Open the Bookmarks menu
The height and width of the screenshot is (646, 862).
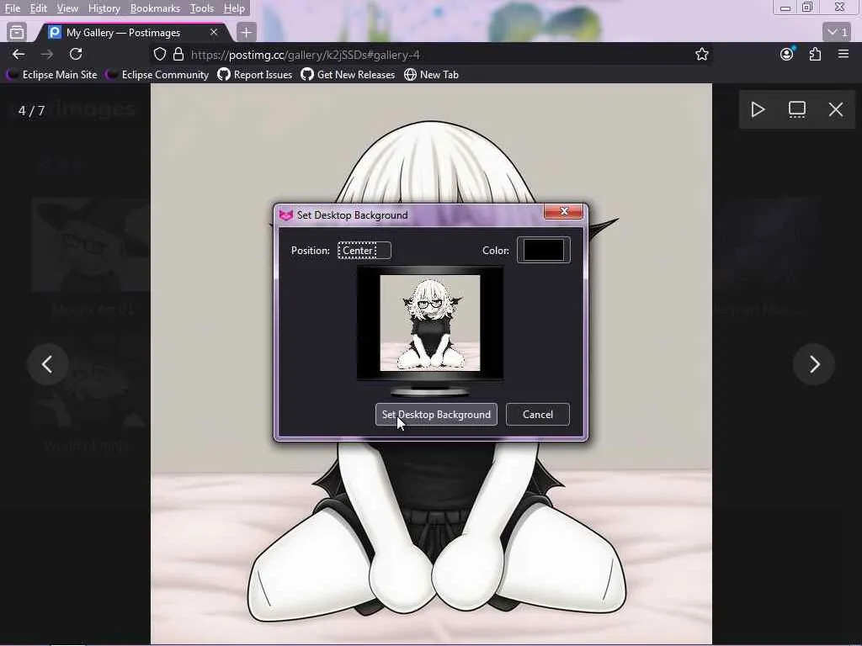tap(155, 8)
